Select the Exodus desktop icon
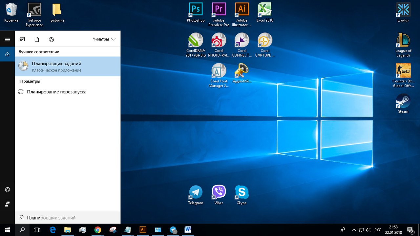The width and height of the screenshot is (420, 236). pyautogui.click(x=403, y=12)
